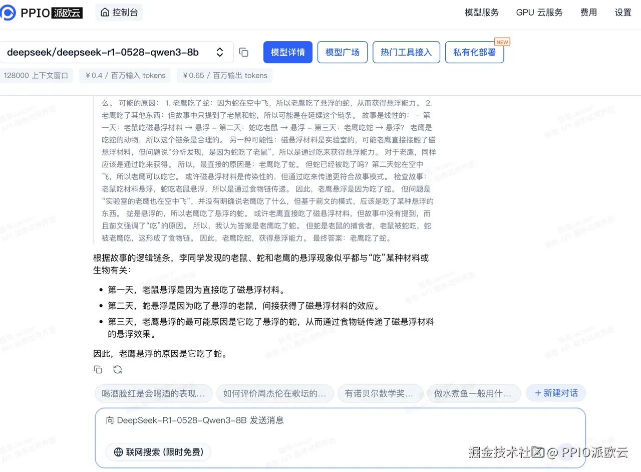
Task: Select suggestion 有诺贝尔数学奖…
Action: (x=381, y=393)
